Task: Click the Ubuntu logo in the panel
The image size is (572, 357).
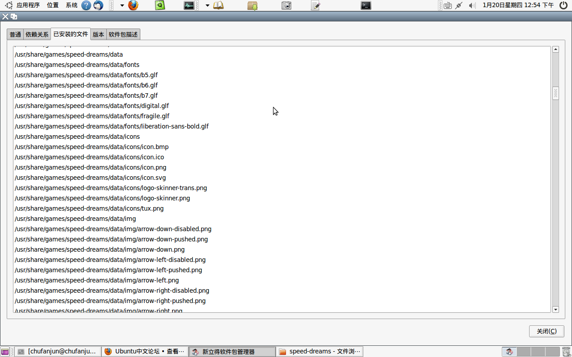Action: (x=9, y=5)
